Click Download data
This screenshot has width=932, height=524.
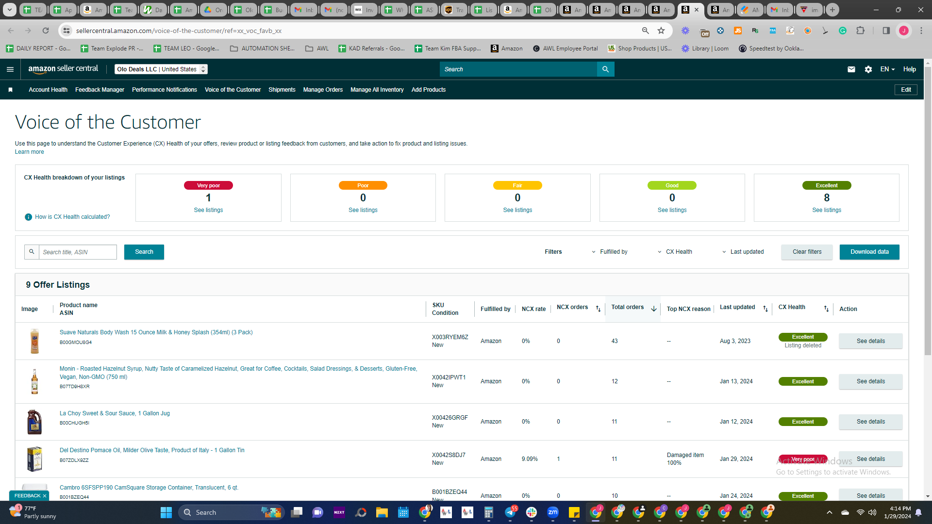(869, 252)
